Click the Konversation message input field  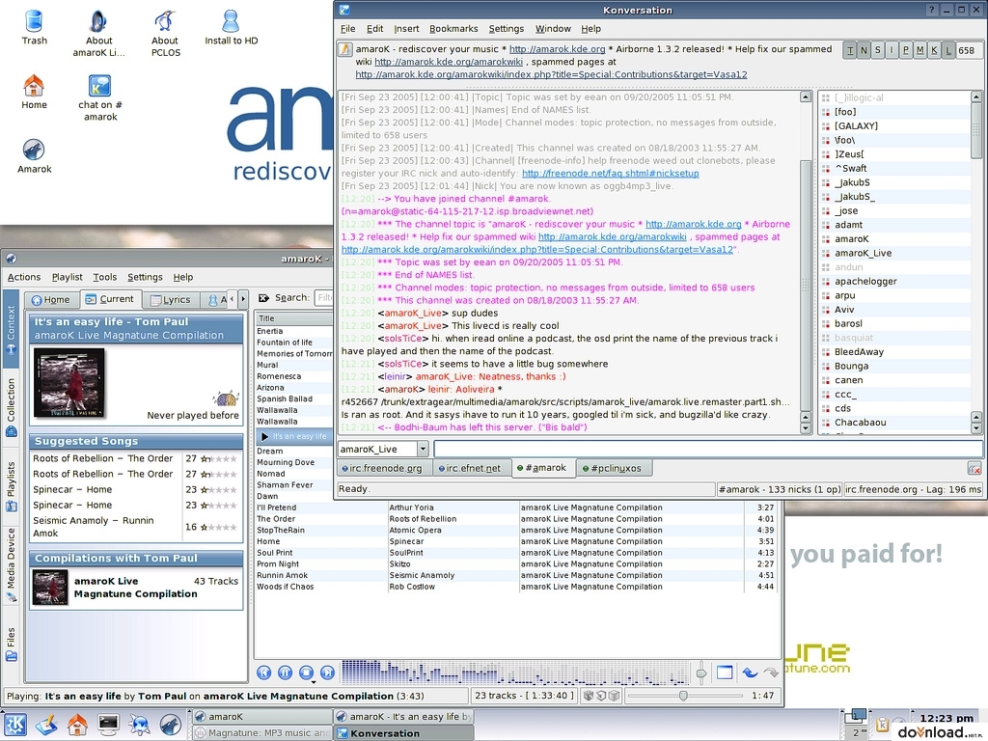(707, 449)
